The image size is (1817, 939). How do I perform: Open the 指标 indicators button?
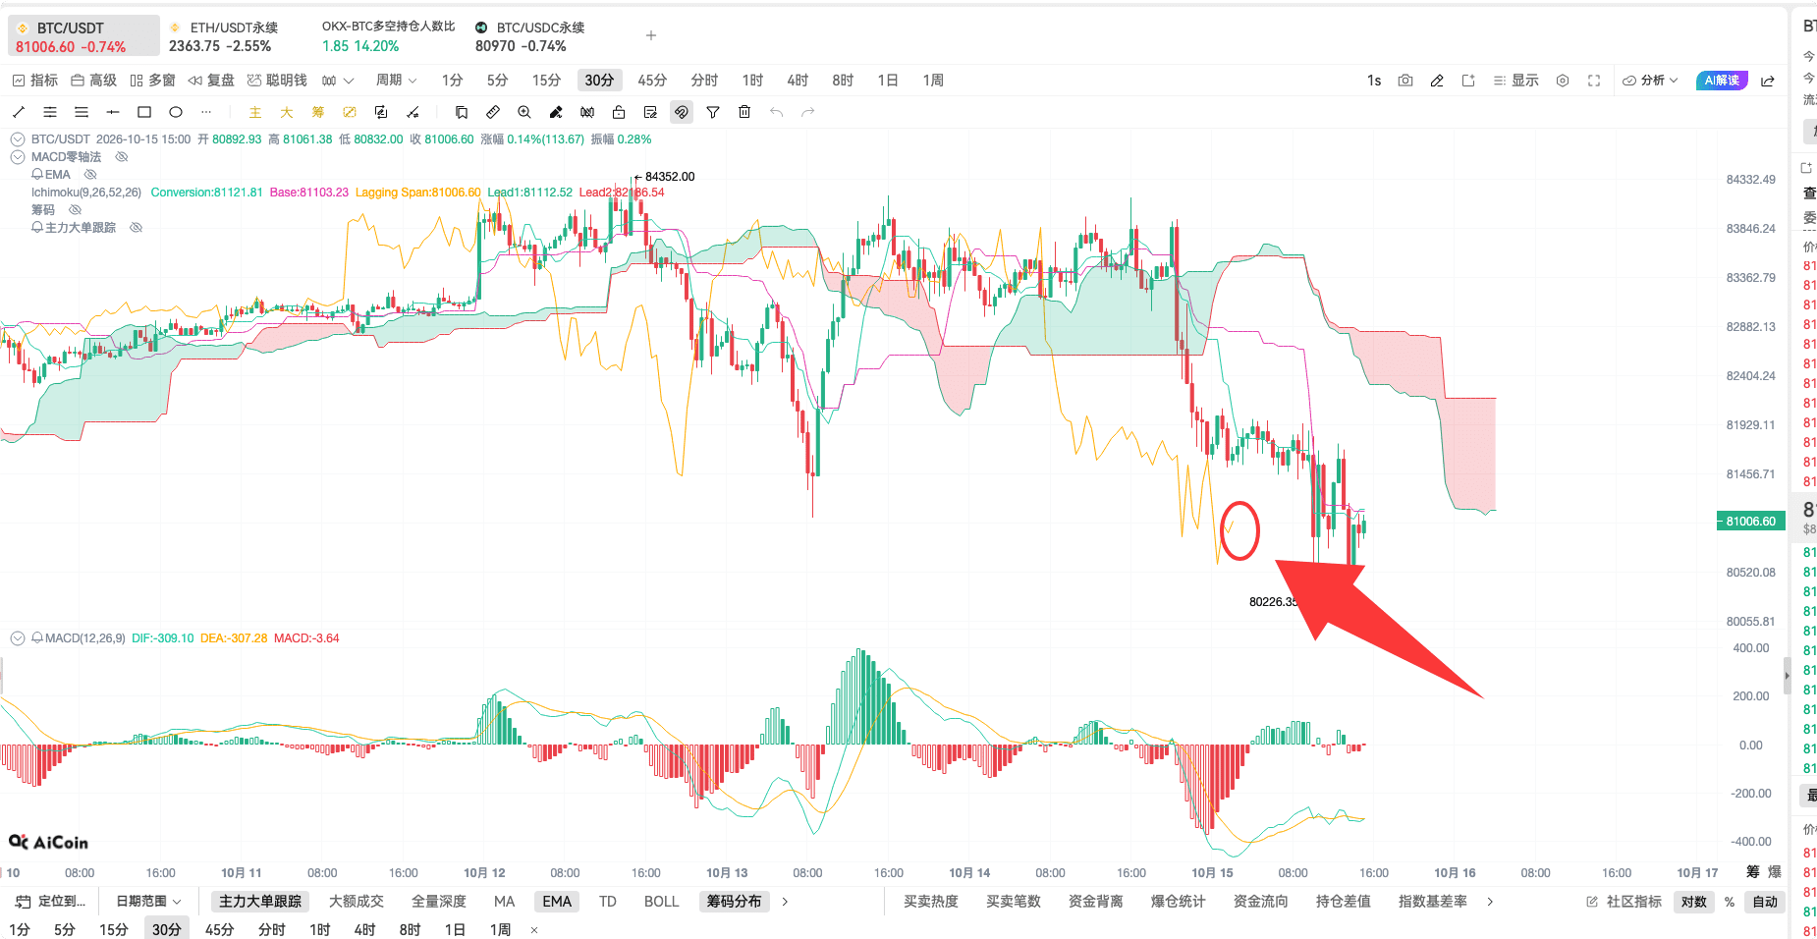tap(35, 81)
